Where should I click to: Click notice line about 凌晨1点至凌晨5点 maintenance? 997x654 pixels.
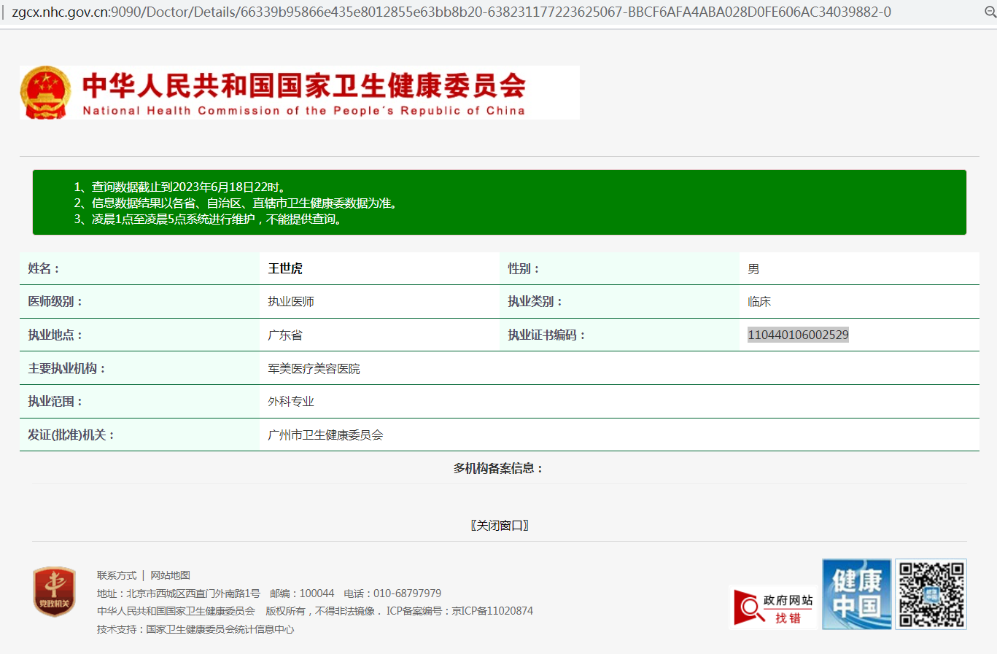point(210,219)
